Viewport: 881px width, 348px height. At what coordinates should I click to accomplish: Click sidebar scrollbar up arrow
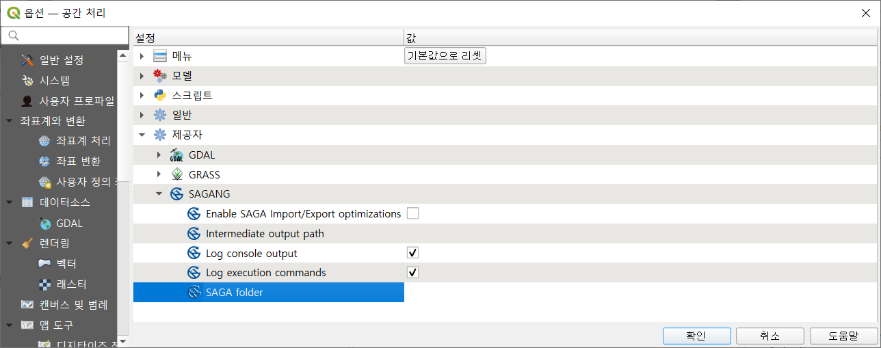point(122,55)
